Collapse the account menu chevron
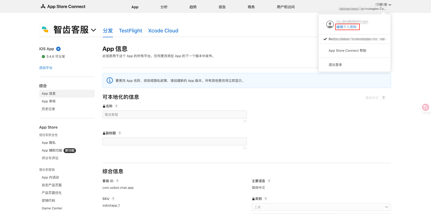The height and width of the screenshot is (214, 431). pyautogui.click(x=390, y=5)
